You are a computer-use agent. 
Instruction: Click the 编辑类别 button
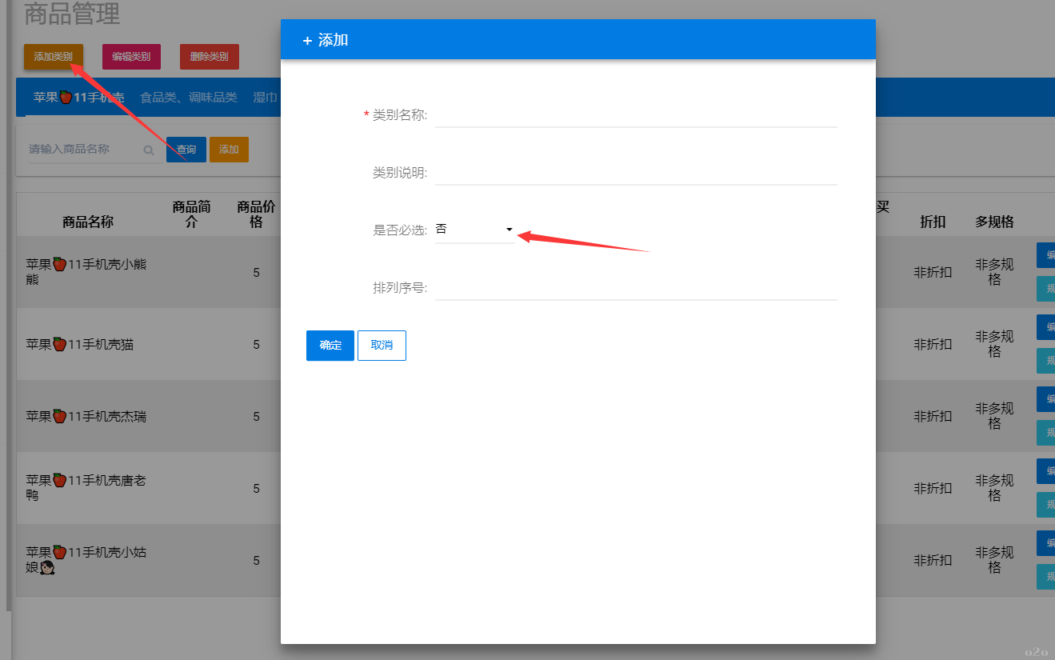coord(131,57)
